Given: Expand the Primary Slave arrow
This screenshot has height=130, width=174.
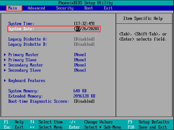Looking at the screenshot, I should [x=5, y=60].
